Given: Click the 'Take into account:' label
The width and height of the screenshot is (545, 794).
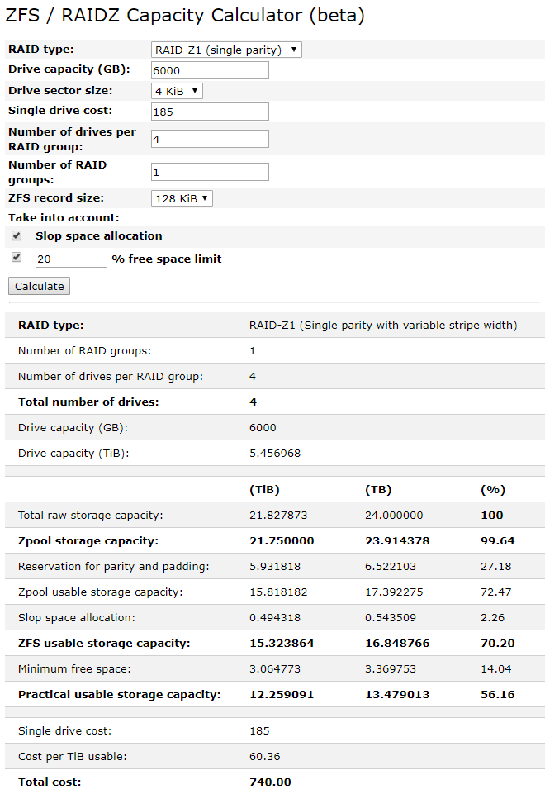Looking at the screenshot, I should coord(64,218).
